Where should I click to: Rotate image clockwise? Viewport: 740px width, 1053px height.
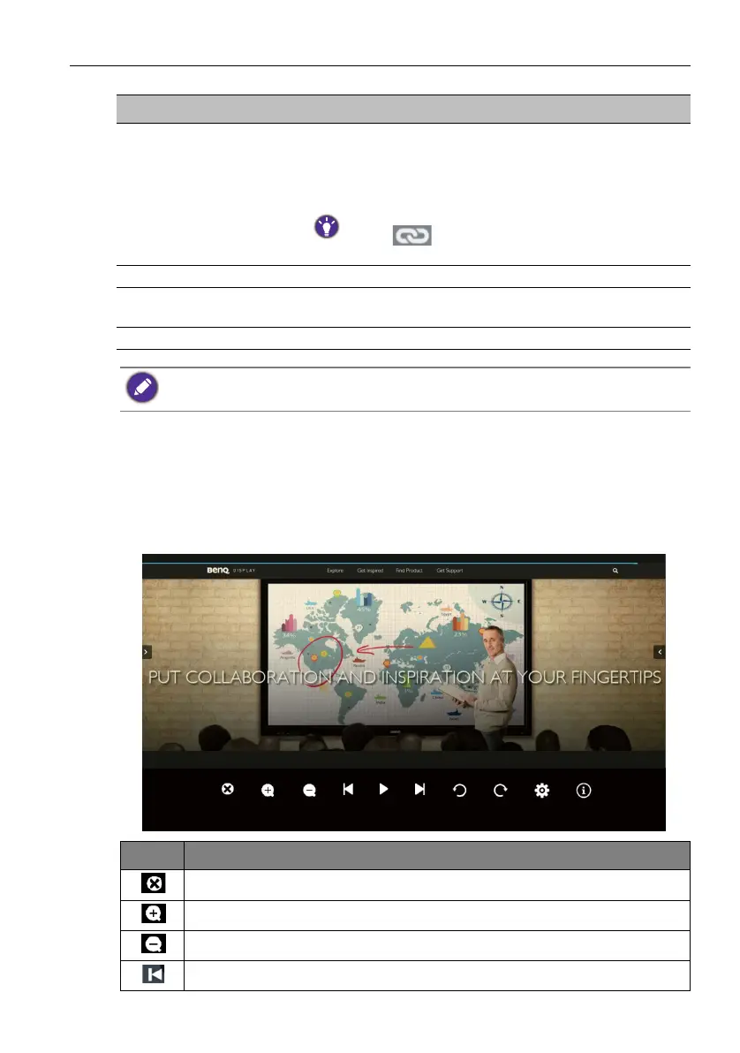coord(501,791)
